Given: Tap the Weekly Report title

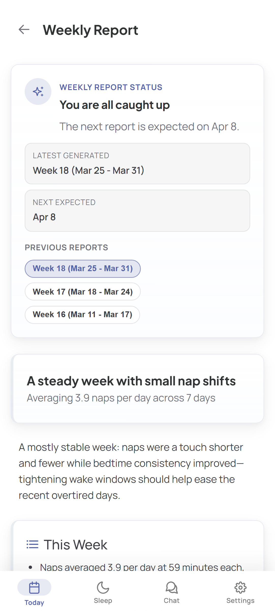Looking at the screenshot, I should click(x=90, y=30).
